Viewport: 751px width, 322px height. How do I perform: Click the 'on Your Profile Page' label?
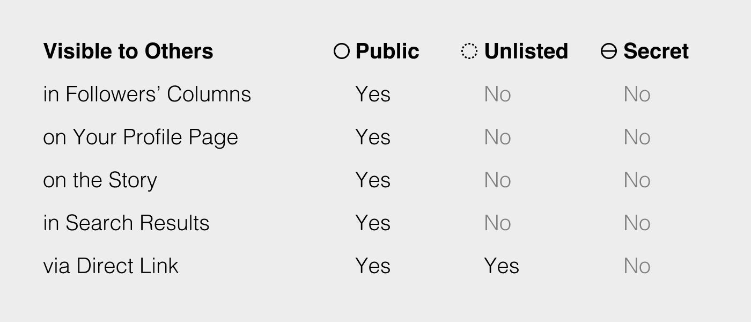pos(141,137)
